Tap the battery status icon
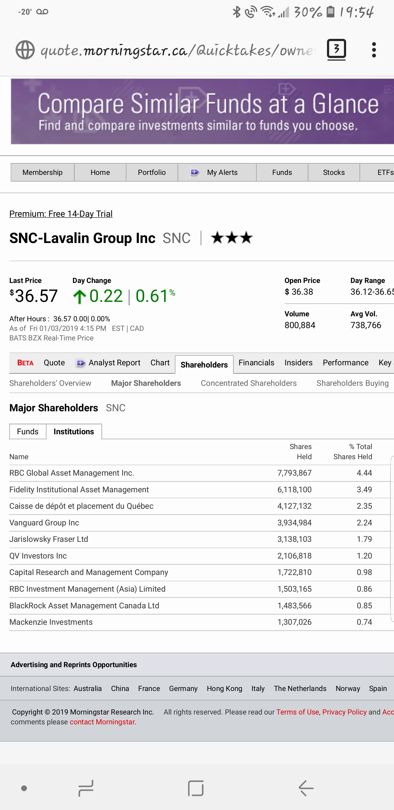394x810 pixels. pos(331,12)
